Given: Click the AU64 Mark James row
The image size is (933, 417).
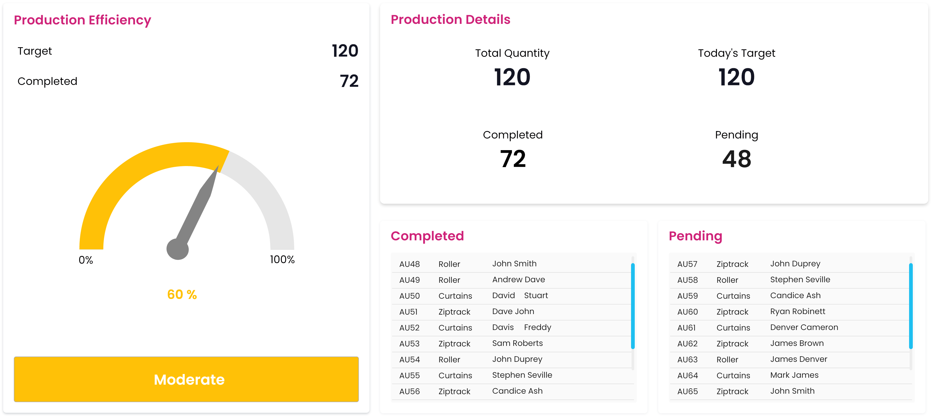Looking at the screenshot, I should pyautogui.click(x=789, y=375).
